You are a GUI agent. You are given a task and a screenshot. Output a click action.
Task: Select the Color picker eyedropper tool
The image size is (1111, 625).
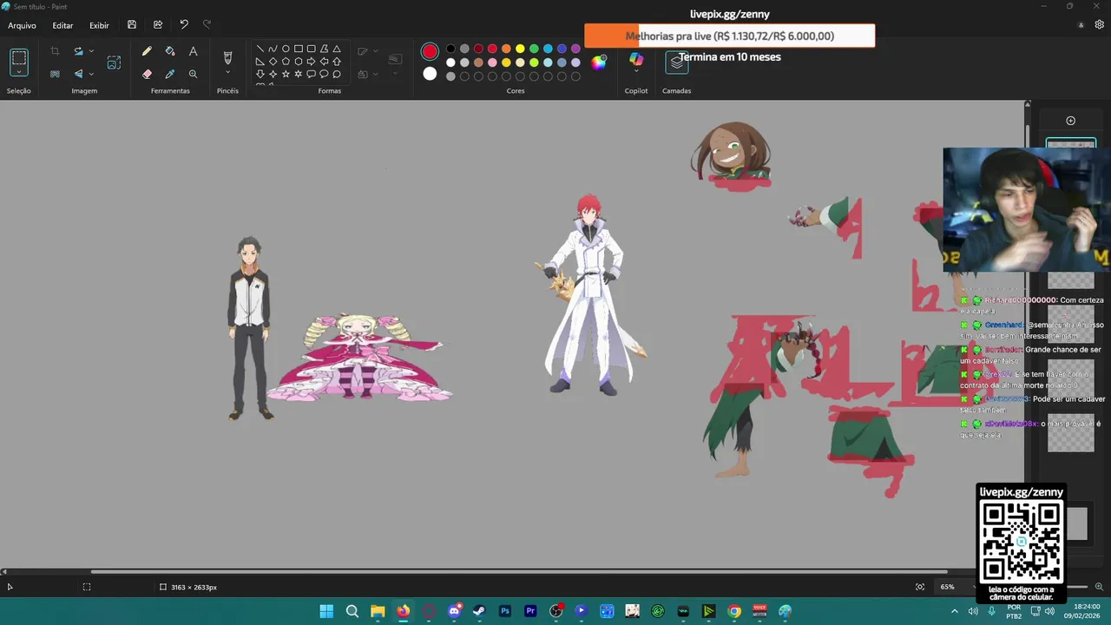170,74
